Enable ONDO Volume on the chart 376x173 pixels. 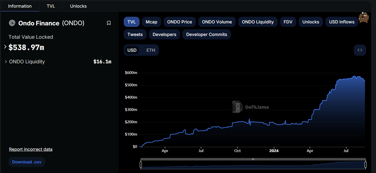point(217,22)
